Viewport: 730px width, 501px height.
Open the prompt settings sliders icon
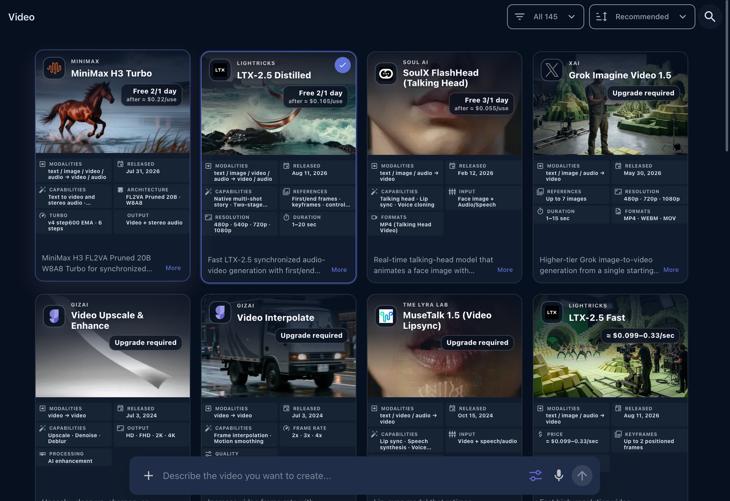point(536,476)
